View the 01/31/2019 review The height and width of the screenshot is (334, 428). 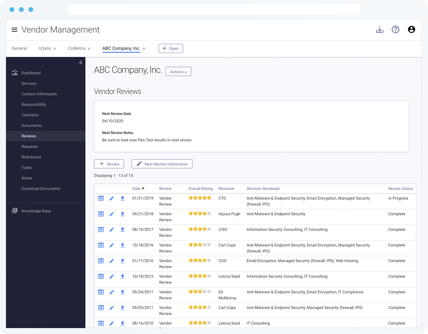101,198
